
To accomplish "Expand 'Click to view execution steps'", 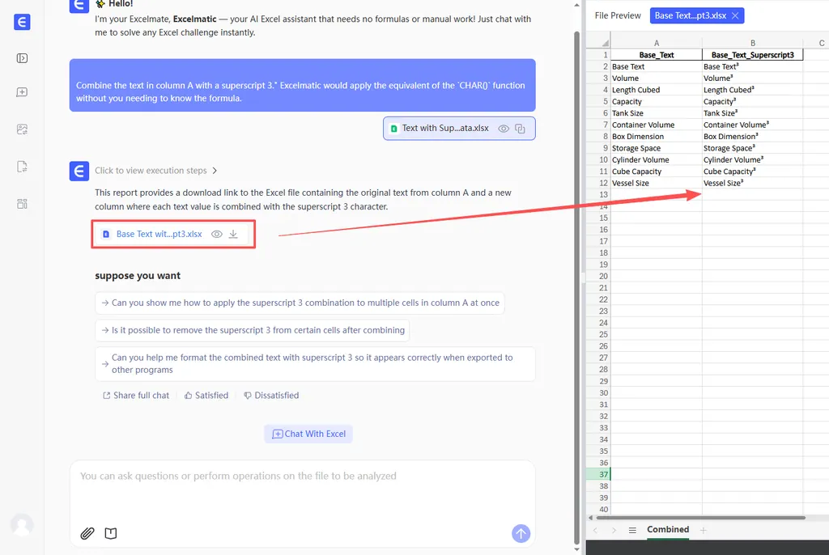I will [x=155, y=171].
